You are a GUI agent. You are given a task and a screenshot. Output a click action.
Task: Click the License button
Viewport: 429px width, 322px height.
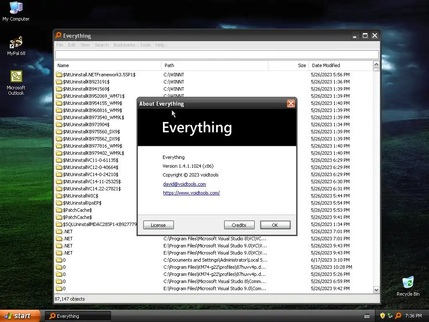(158, 225)
